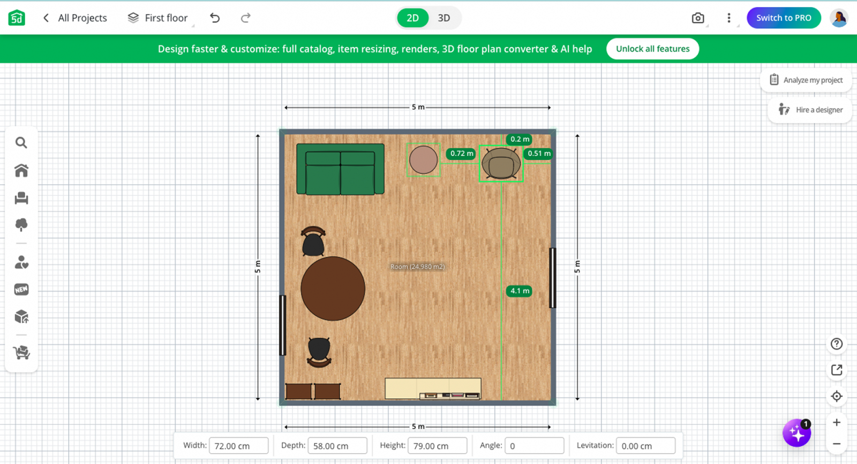Screen dimensions: 857x464
Task: Open the house construction tool
Action: (x=21, y=170)
